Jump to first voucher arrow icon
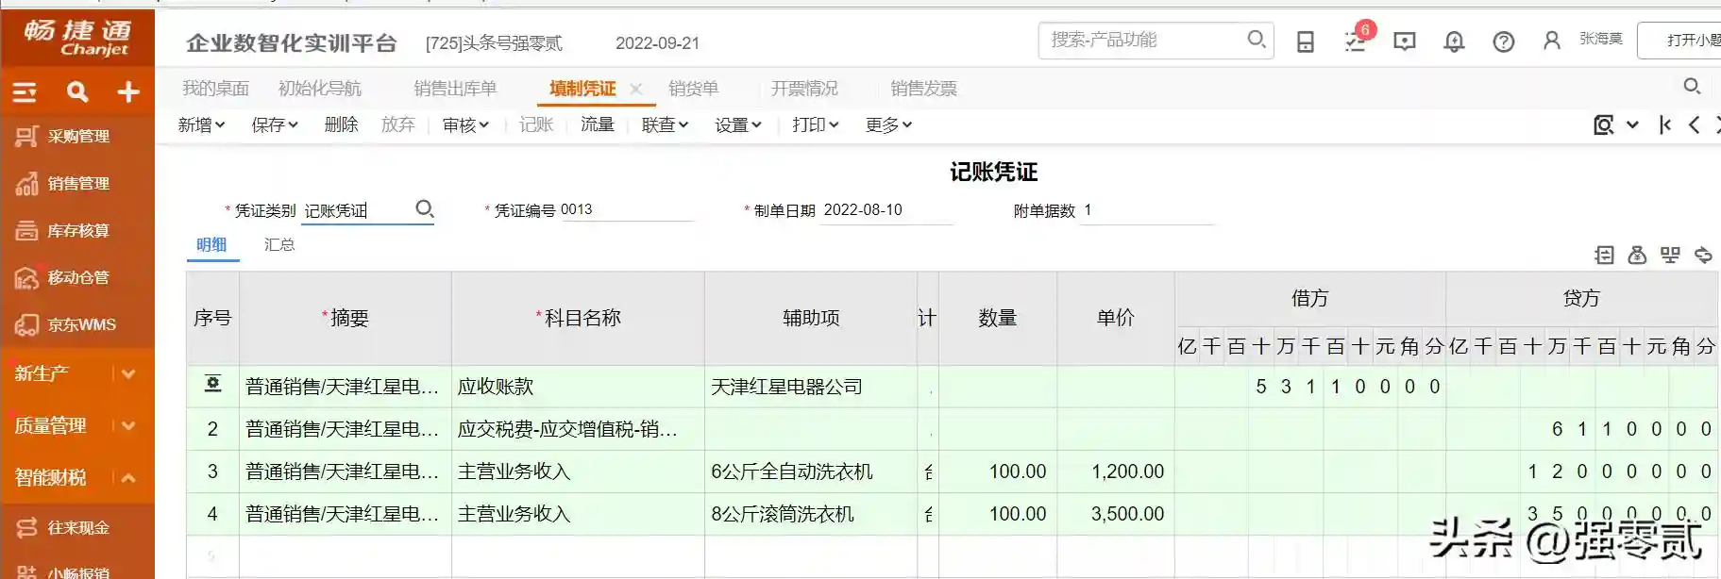 pos(1665,124)
